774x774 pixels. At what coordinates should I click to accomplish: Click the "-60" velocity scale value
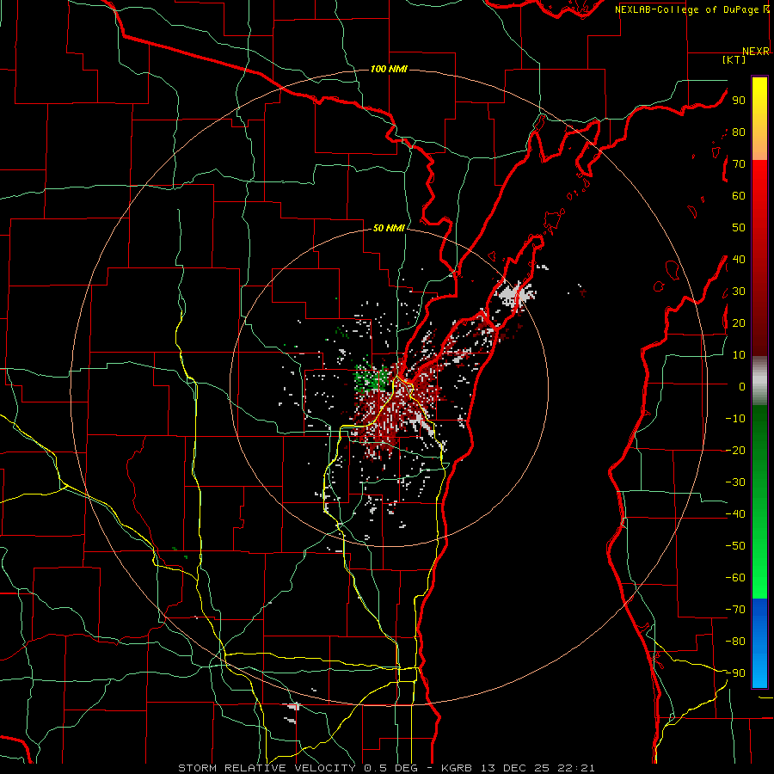[x=735, y=578]
